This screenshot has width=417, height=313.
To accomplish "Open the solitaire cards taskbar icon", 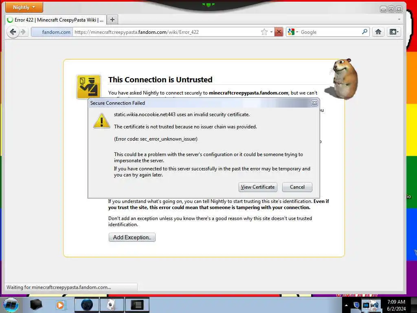I will [x=112, y=305].
